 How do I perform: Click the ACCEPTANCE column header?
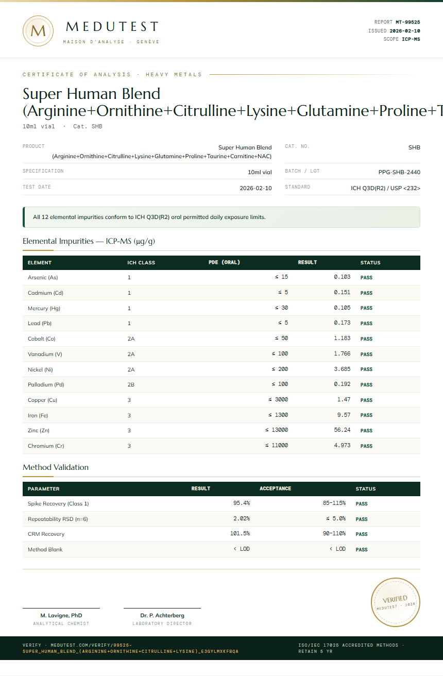pyautogui.click(x=275, y=488)
